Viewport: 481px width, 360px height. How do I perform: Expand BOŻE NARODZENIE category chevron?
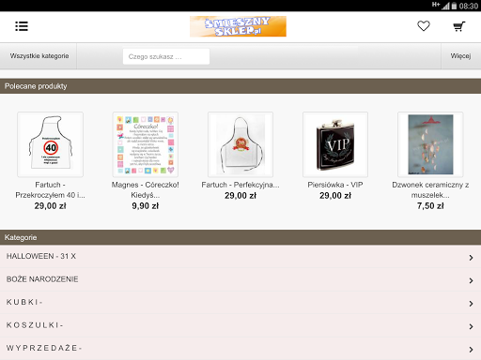tap(471, 280)
